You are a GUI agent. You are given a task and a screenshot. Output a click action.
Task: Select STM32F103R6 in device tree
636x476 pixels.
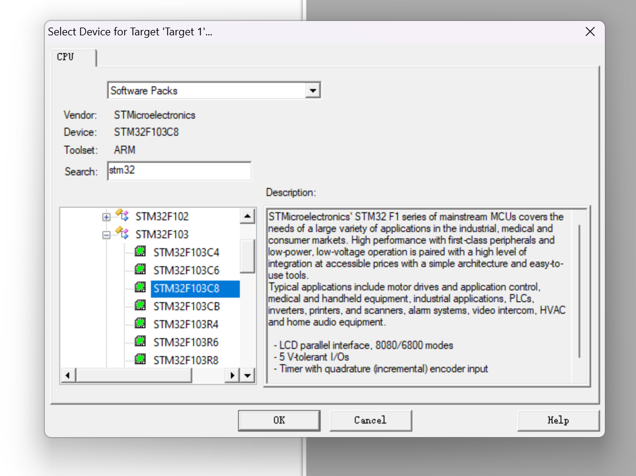click(186, 342)
